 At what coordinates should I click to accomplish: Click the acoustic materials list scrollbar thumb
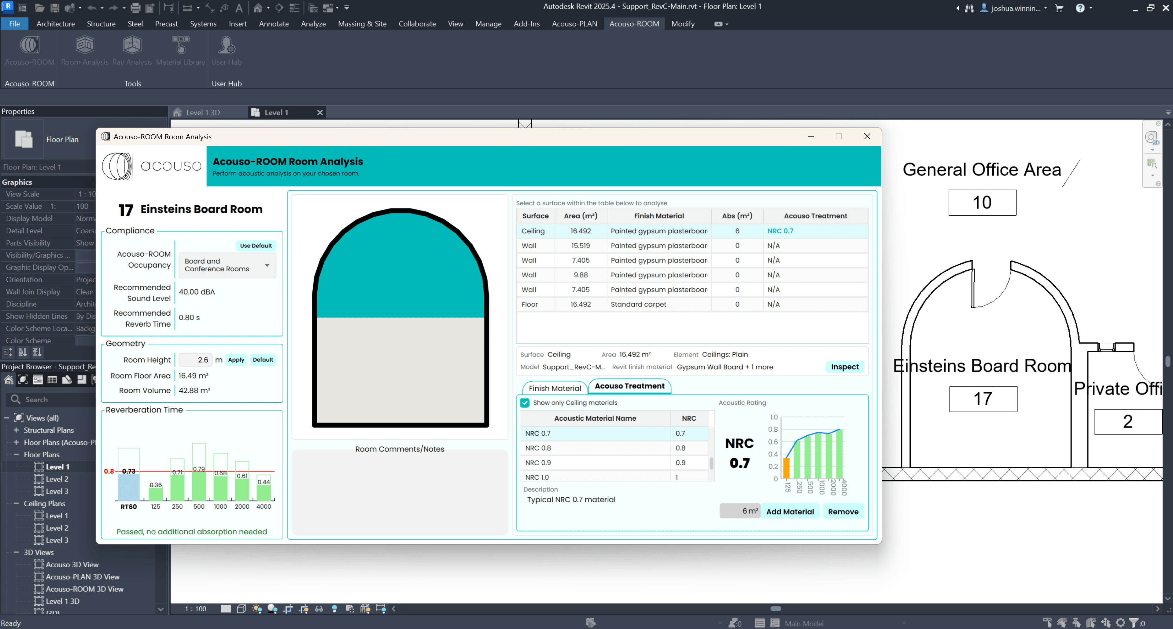(711, 463)
